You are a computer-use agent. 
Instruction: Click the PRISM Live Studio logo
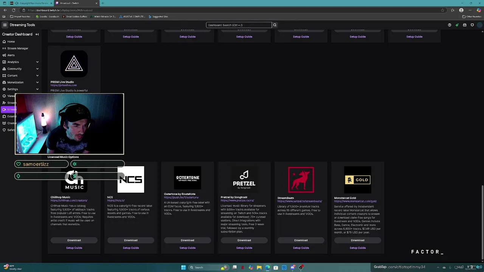74,64
